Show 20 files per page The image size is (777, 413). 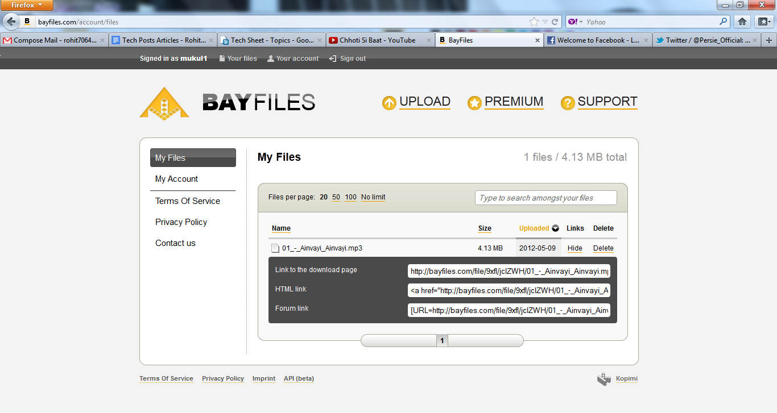324,197
